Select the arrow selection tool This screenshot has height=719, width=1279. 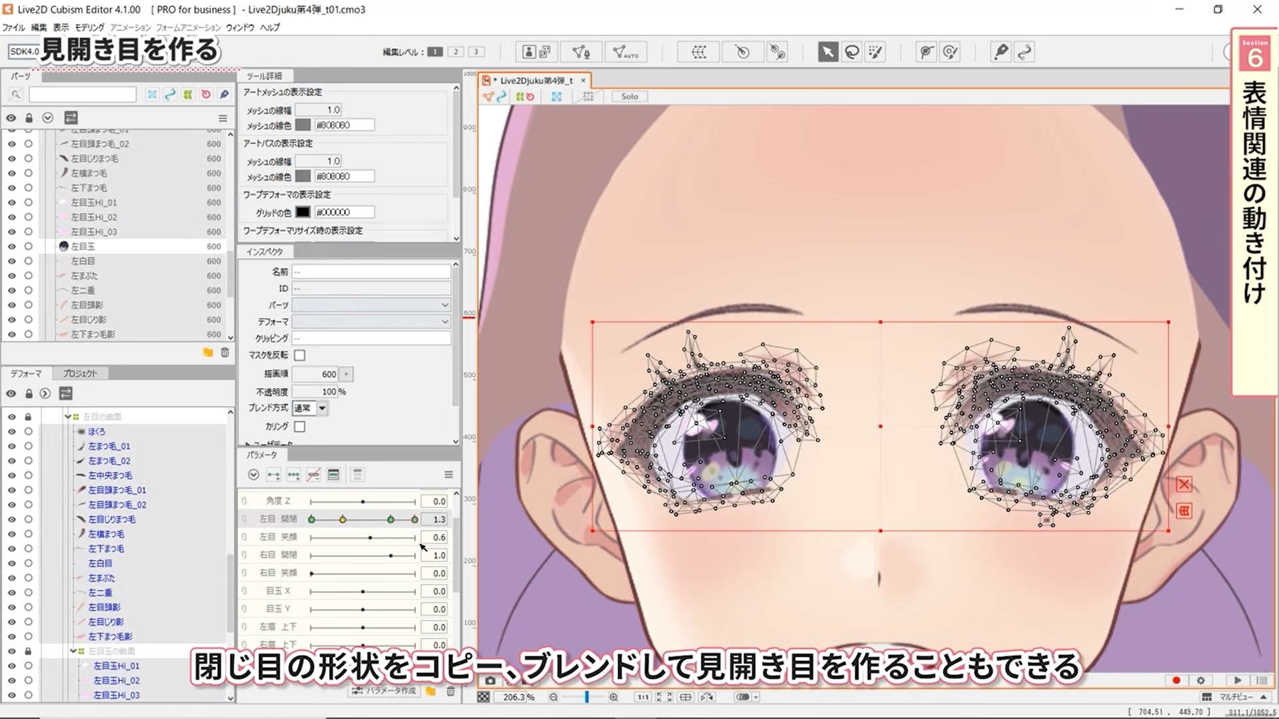click(827, 52)
